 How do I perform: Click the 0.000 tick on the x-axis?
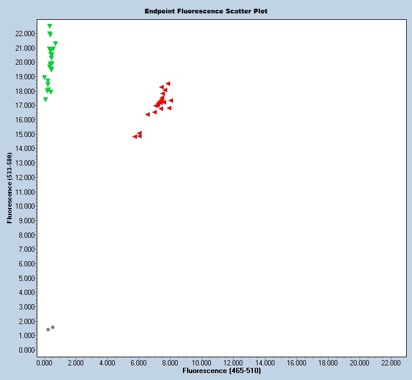coord(44,363)
